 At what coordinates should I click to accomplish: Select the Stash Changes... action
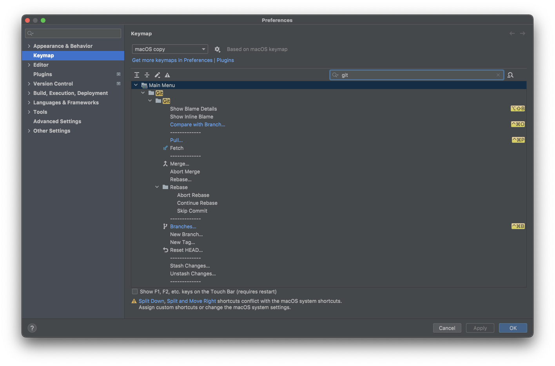point(190,266)
